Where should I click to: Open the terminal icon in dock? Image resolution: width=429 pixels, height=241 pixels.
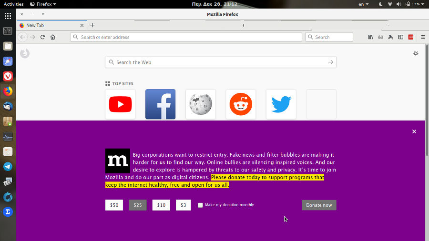tap(8, 31)
